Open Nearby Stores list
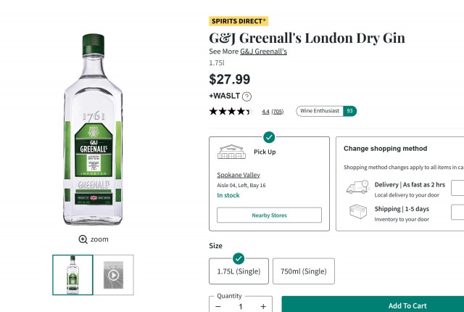The height and width of the screenshot is (312, 464). coord(269,215)
